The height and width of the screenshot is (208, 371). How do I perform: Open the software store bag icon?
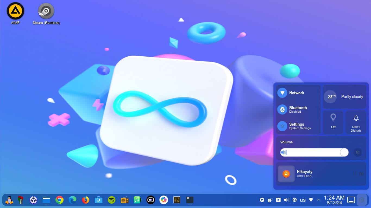pos(98,200)
